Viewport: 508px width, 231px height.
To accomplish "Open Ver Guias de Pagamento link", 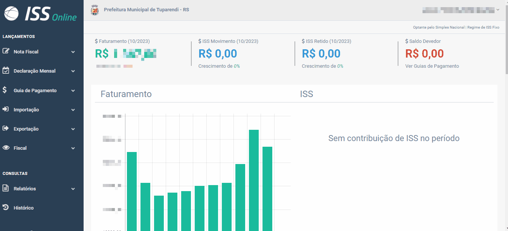I will point(432,66).
